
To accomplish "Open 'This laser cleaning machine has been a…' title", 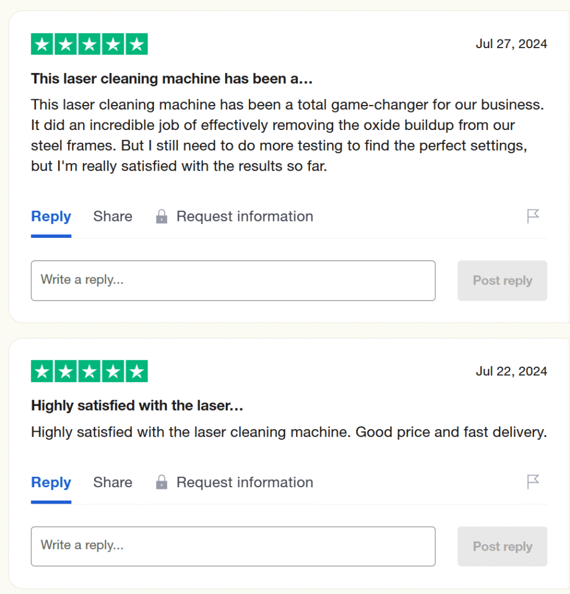I will click(x=172, y=78).
